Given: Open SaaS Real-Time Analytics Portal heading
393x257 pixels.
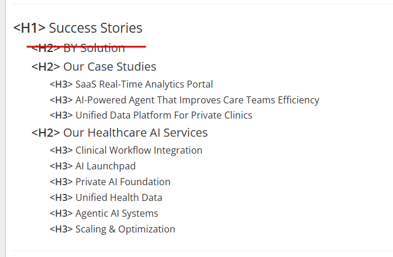Looking at the screenshot, I should [x=144, y=84].
